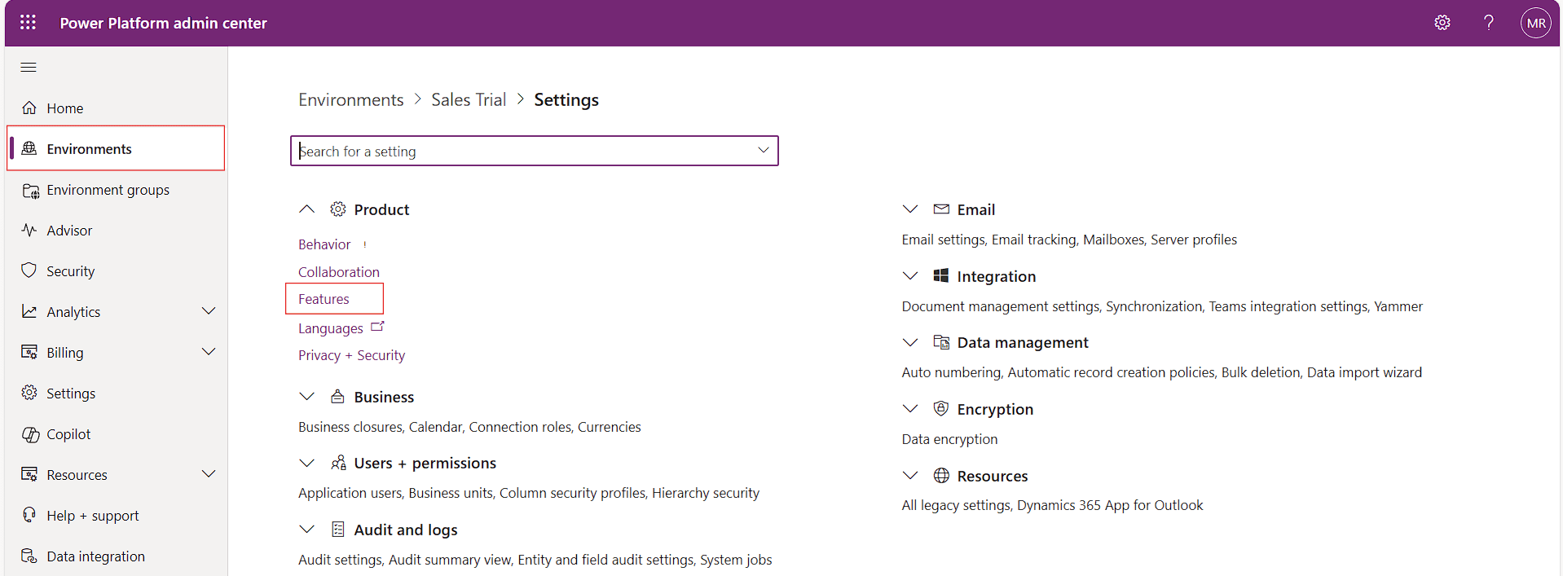Expand the Billing section chevron
This screenshot has height=576, width=1563.
[209, 352]
